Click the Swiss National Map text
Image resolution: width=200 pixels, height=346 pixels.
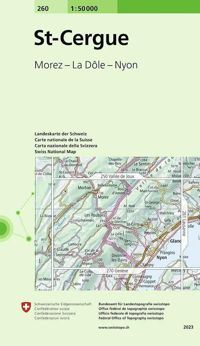click(x=55, y=152)
